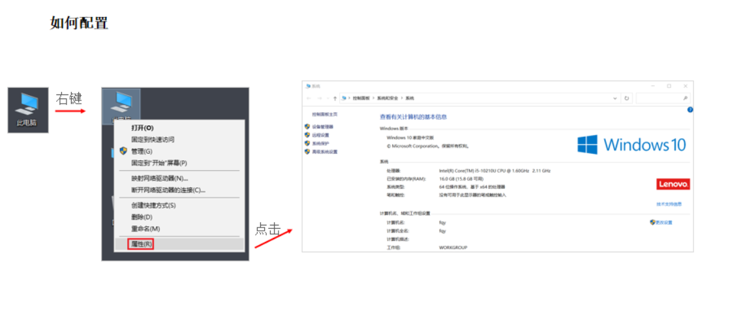Select 固定到"开始"屏幕(P) menu entry
This screenshot has width=743, height=335.
coord(179,163)
